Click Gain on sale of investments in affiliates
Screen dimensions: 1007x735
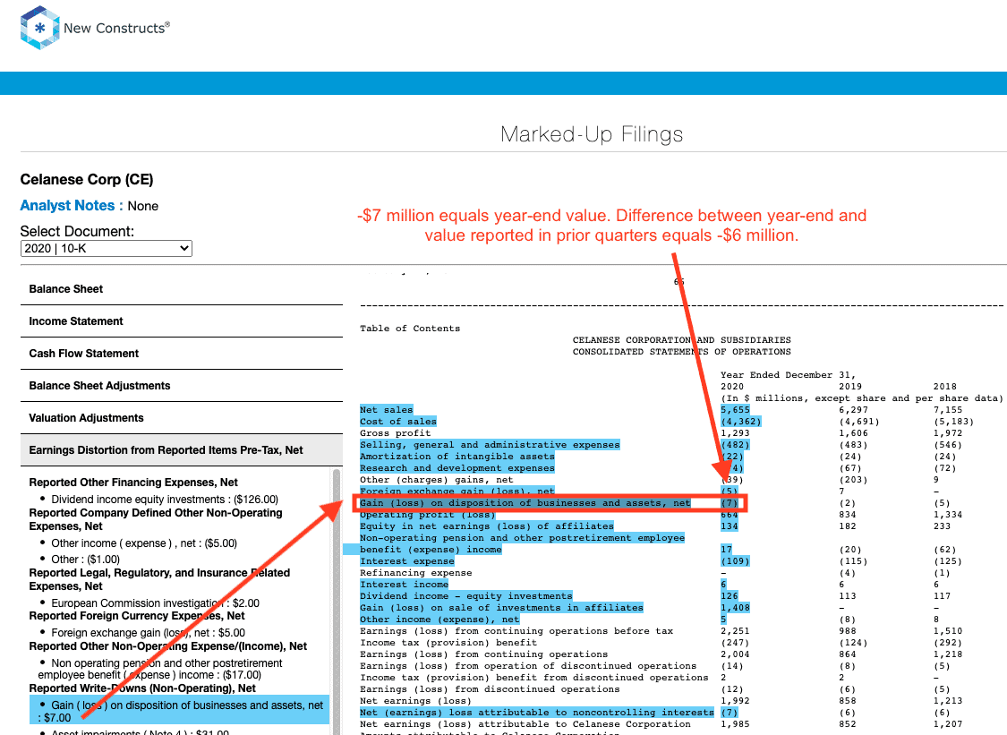(501, 607)
